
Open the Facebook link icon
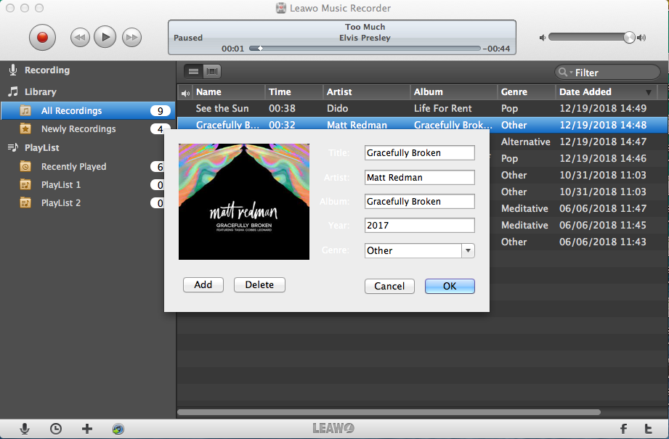(623, 429)
